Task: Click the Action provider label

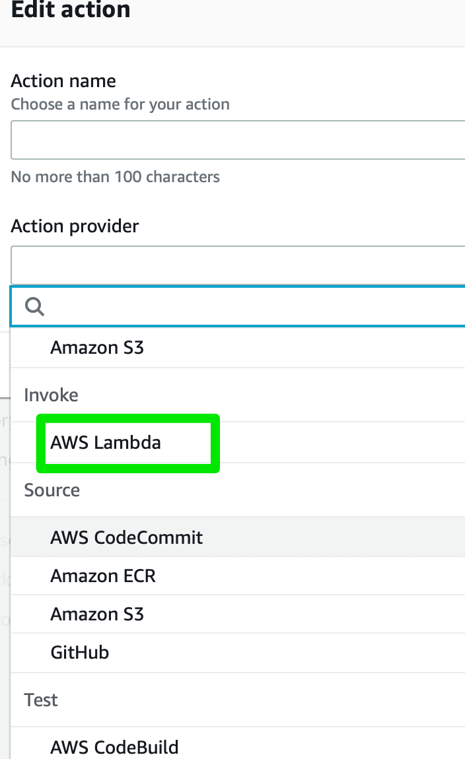Action: pos(75,226)
